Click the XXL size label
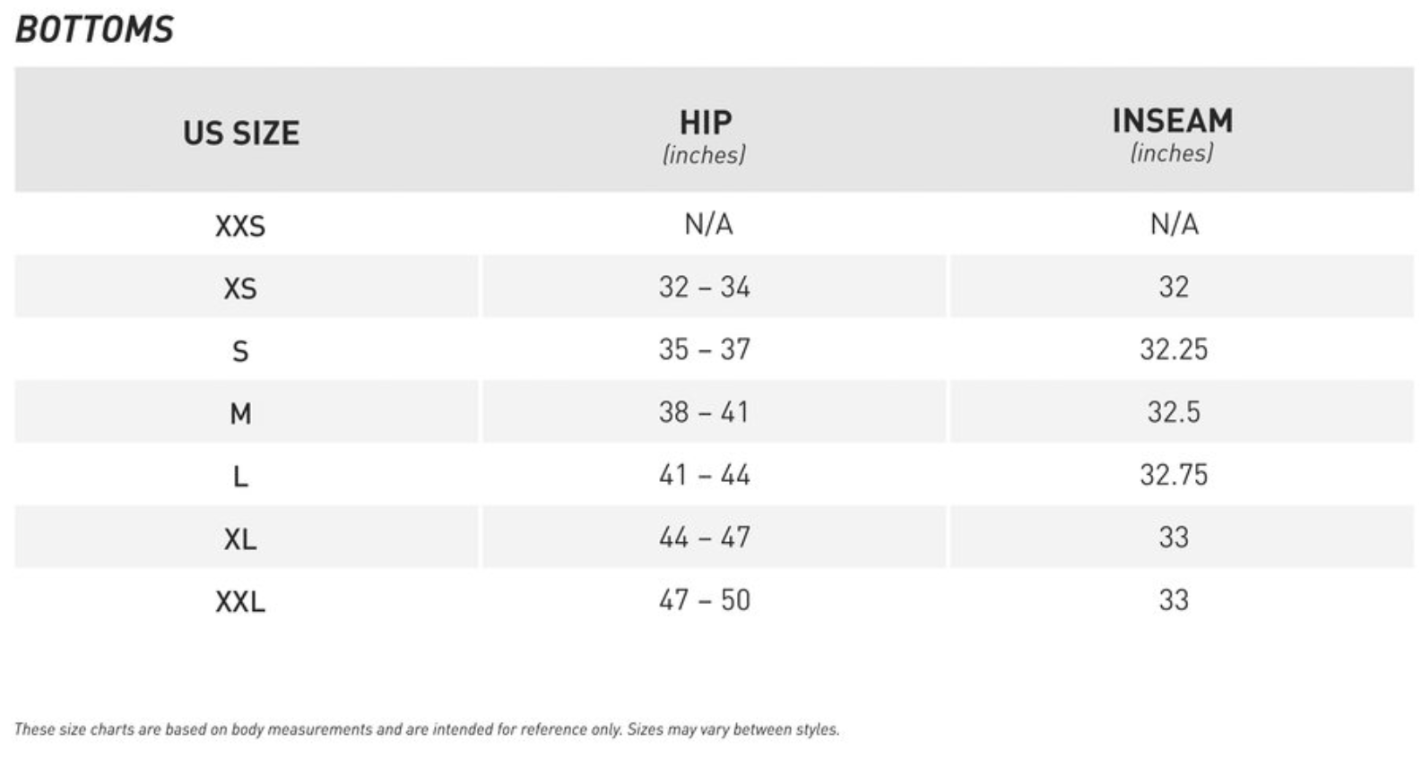The width and height of the screenshot is (1422, 758). tap(240, 601)
